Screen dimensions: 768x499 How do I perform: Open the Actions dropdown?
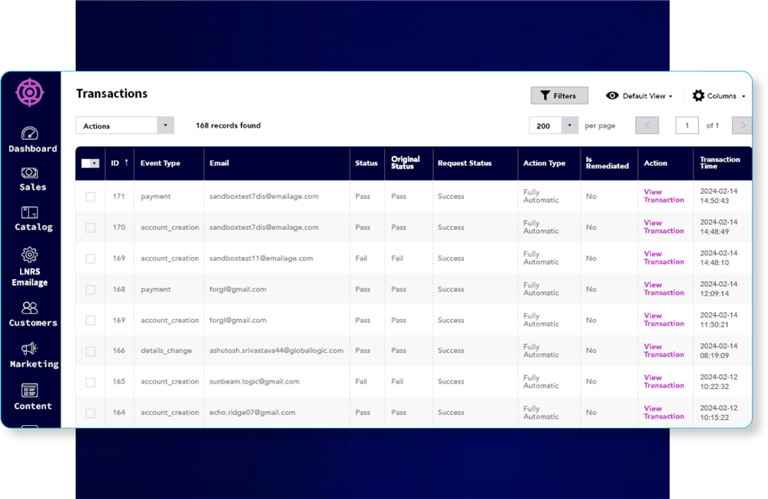pos(125,125)
